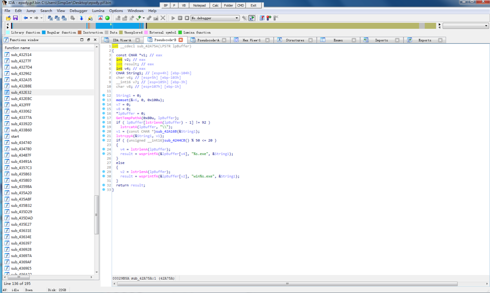Click the Function name column header
The image size is (490, 293).
pos(48,48)
